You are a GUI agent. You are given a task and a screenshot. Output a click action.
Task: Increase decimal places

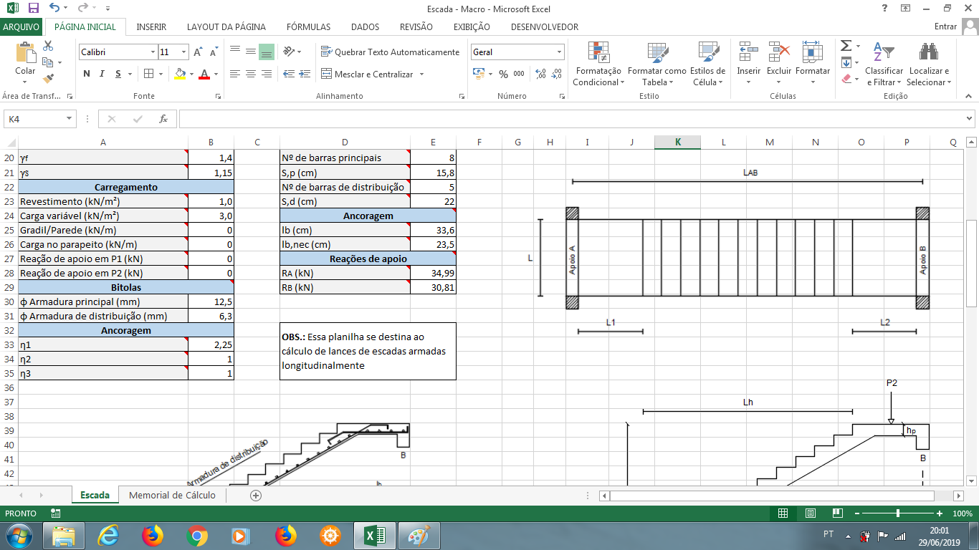pyautogui.click(x=540, y=74)
